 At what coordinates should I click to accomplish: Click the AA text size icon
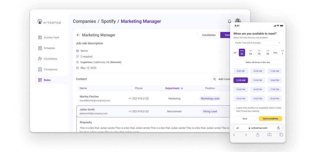tap(237, 128)
